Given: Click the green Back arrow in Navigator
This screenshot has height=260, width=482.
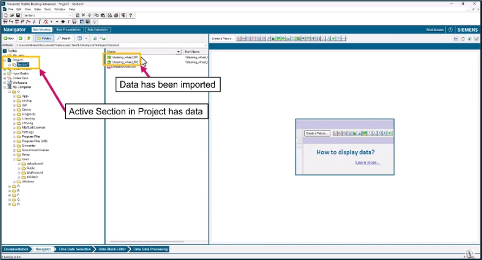Looking at the screenshot, I should click(9, 39).
